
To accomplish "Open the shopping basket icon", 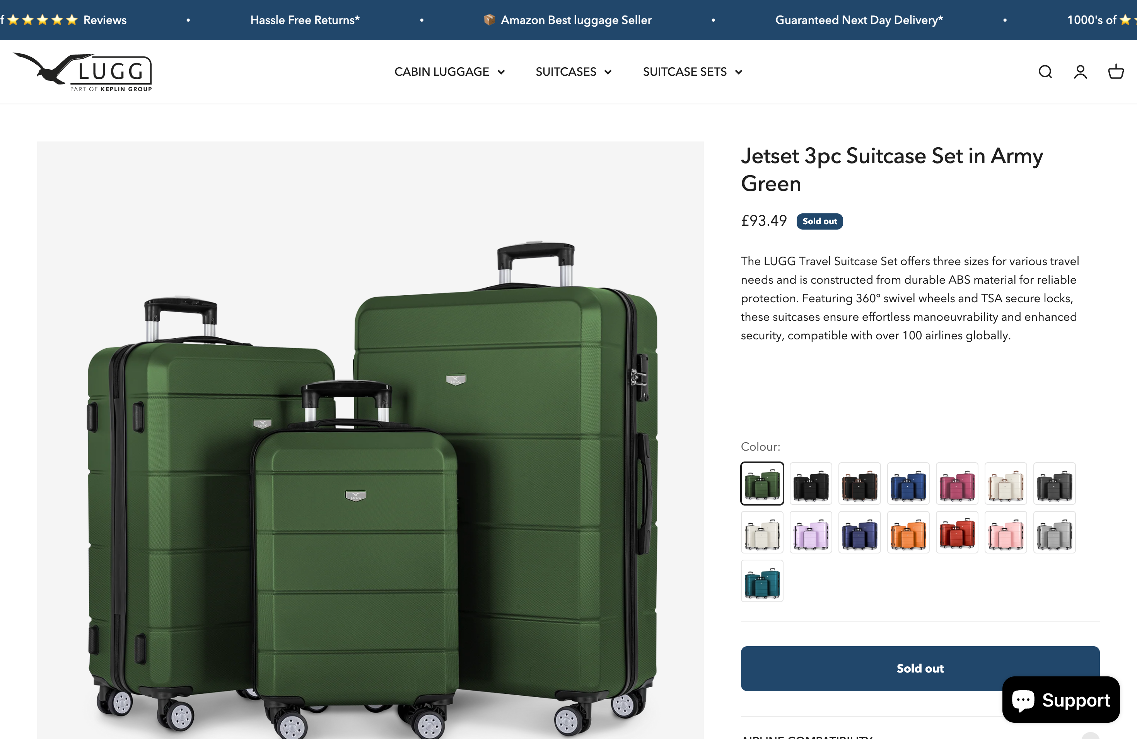I will pyautogui.click(x=1116, y=72).
